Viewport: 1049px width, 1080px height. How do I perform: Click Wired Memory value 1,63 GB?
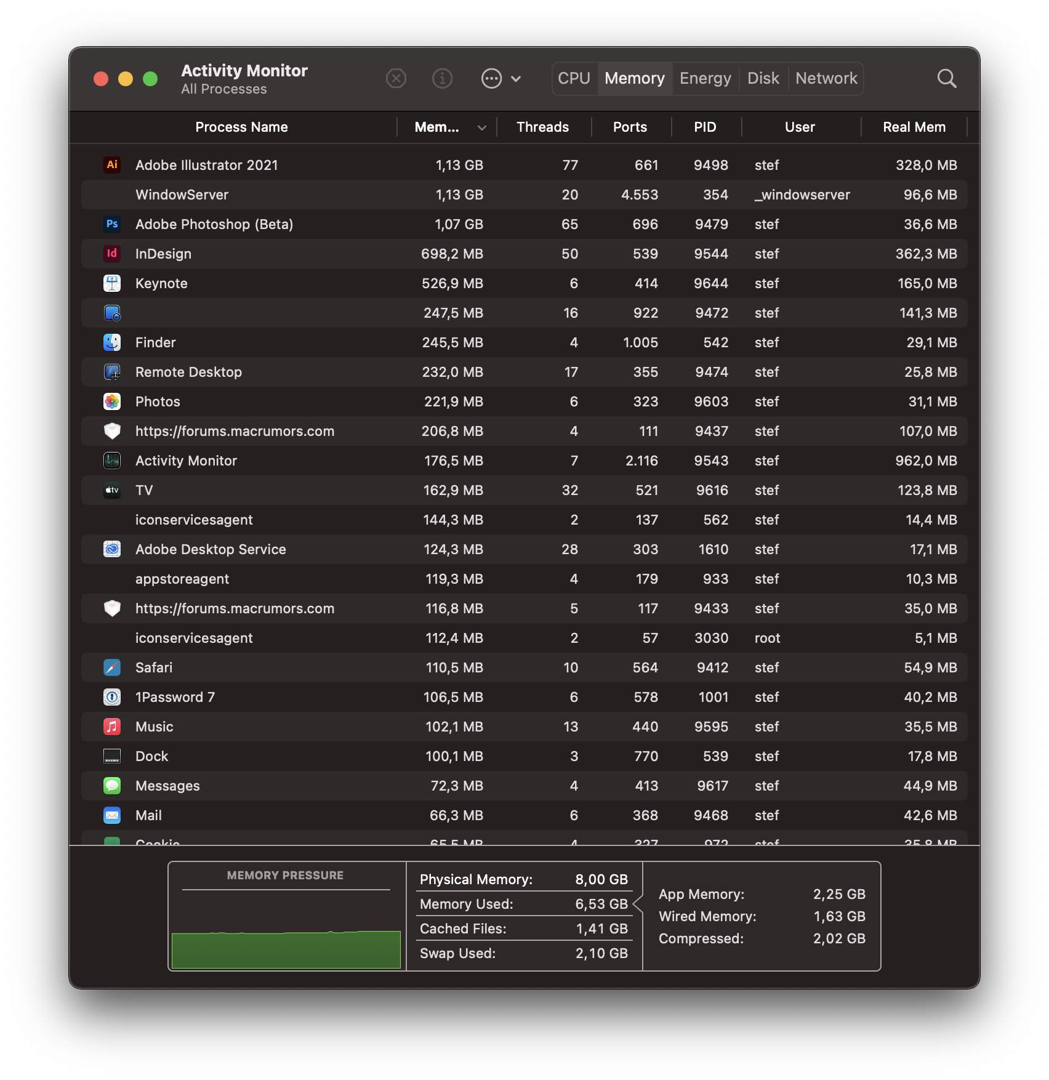click(x=839, y=916)
